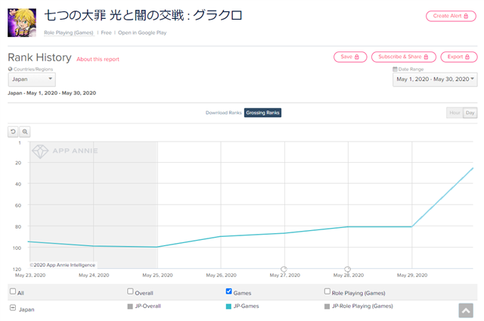Click the JP-Role Playing (Games) gray swatch
The image size is (484, 321).
point(327,307)
